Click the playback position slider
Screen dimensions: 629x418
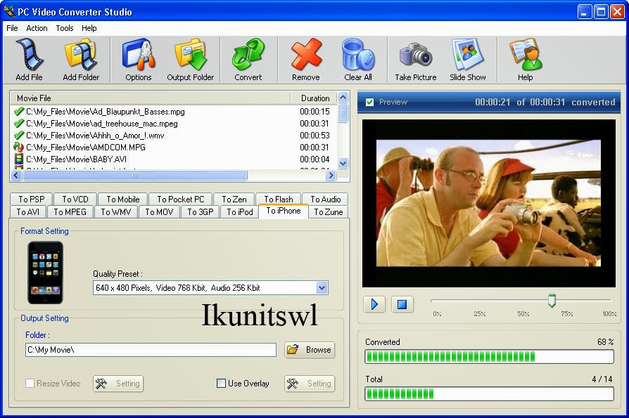coord(551,299)
